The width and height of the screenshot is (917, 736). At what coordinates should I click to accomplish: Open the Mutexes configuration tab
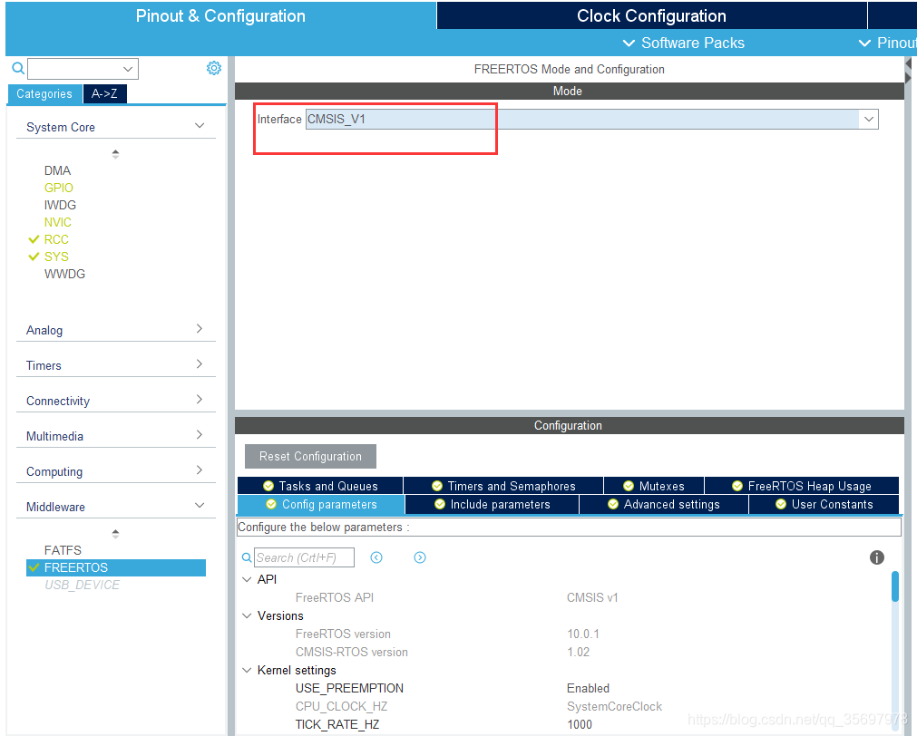(x=653, y=485)
